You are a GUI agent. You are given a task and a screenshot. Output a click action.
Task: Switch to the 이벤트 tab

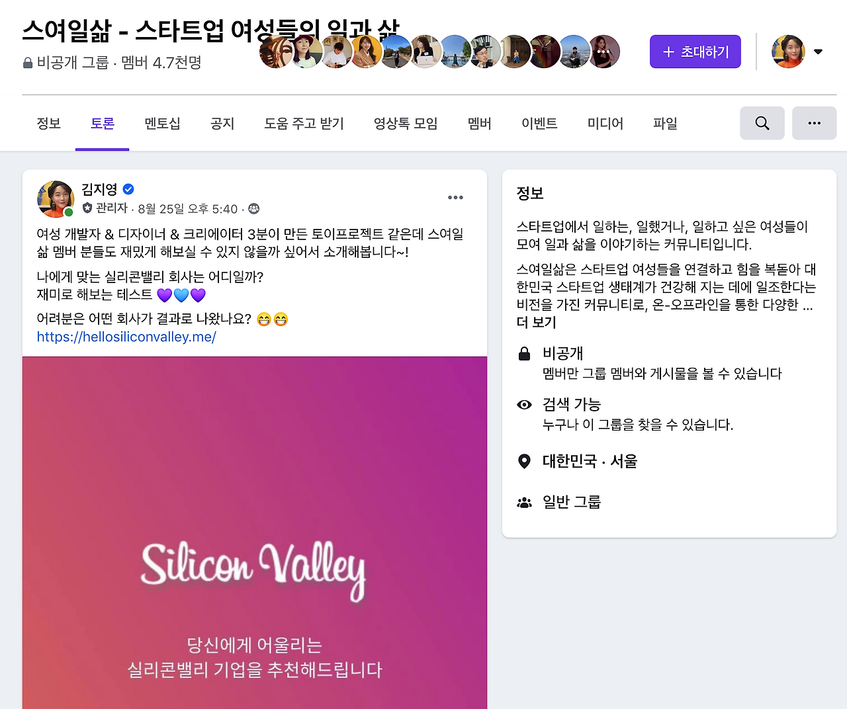click(x=539, y=124)
